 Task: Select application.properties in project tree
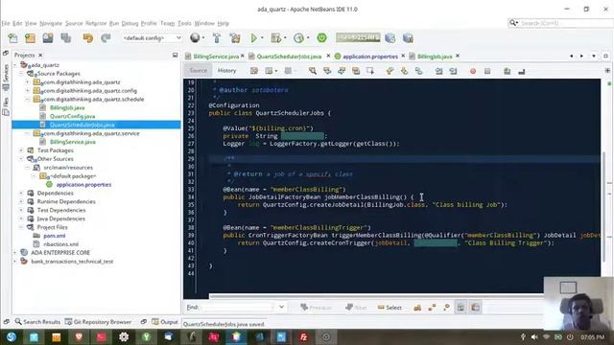point(83,185)
